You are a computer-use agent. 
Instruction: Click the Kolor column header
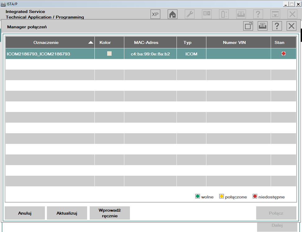(x=109, y=42)
